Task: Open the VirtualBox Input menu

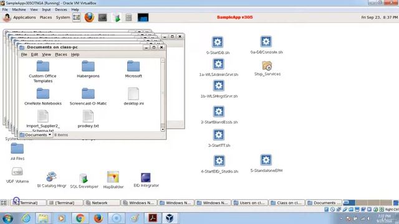Action: pos(46,10)
